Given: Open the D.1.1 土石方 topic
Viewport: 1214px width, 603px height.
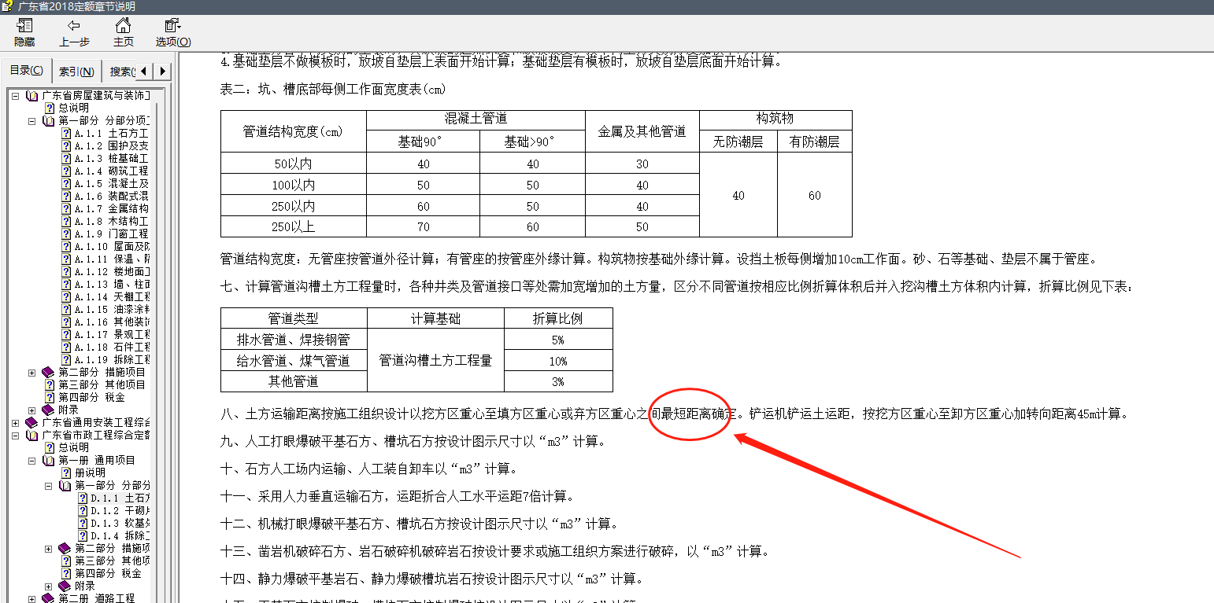Looking at the screenshot, I should coord(120,498).
